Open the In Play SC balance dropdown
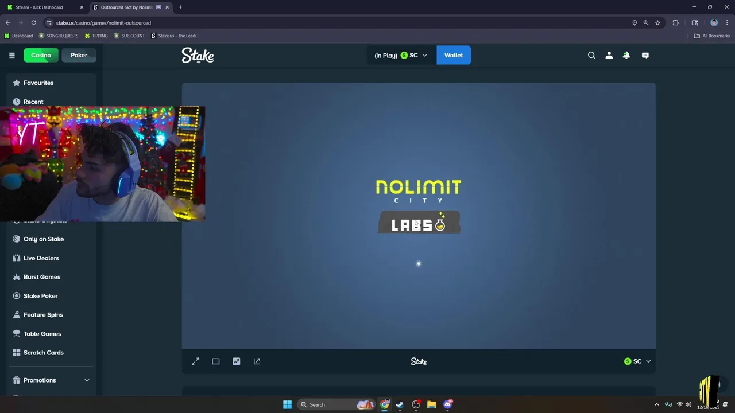Screen dimensions: 735x413 [401, 55]
